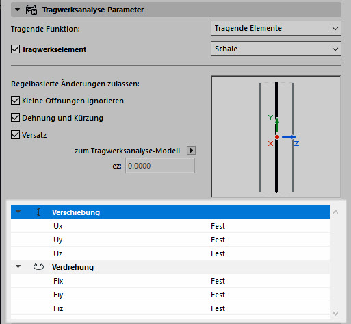Open the Schale type dropdown

click(x=276, y=49)
